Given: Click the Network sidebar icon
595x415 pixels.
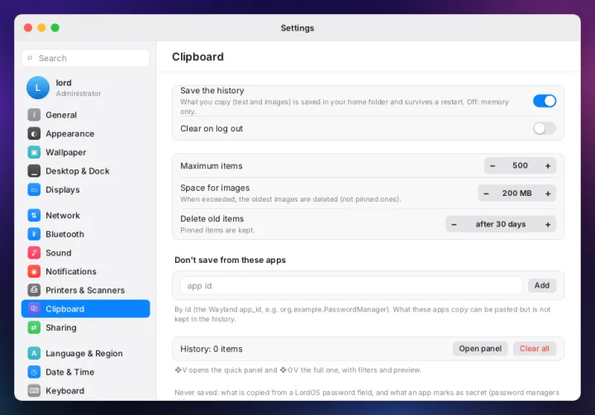Looking at the screenshot, I should point(34,215).
